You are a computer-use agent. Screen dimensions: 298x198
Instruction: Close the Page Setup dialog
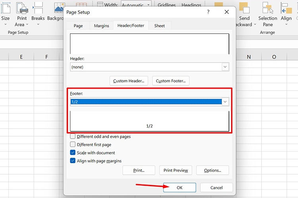click(226, 12)
